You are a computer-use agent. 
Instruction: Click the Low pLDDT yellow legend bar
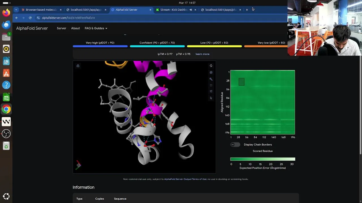pos(214,46)
